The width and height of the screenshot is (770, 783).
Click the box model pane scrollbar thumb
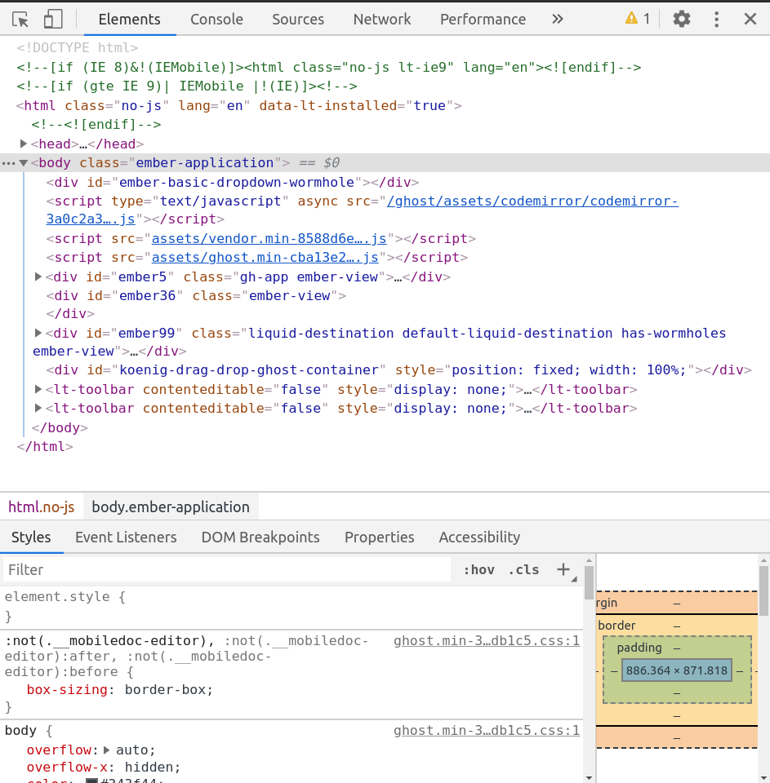(764, 591)
